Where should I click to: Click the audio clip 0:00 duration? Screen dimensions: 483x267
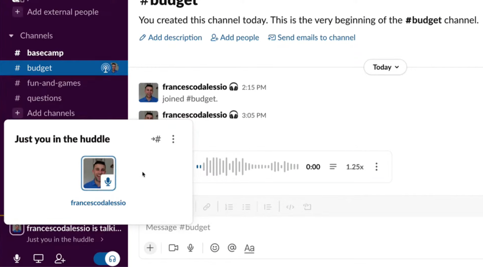click(313, 167)
